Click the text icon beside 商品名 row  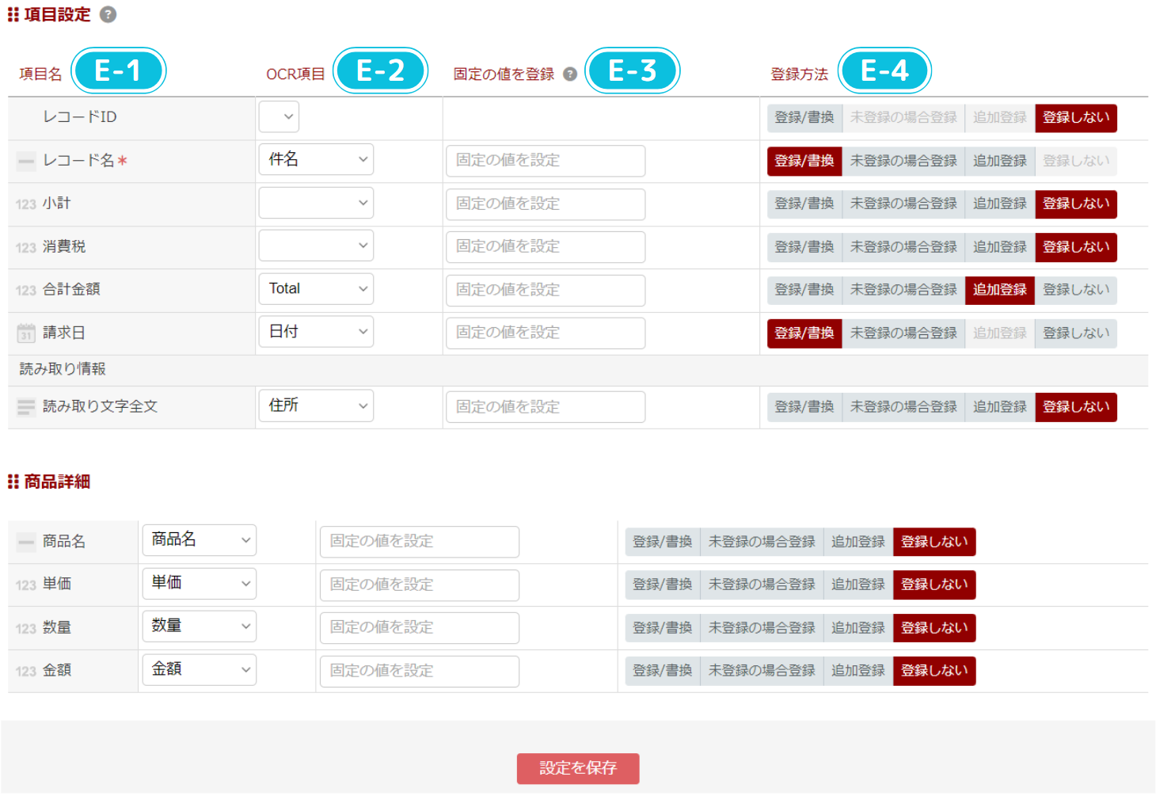point(26,543)
